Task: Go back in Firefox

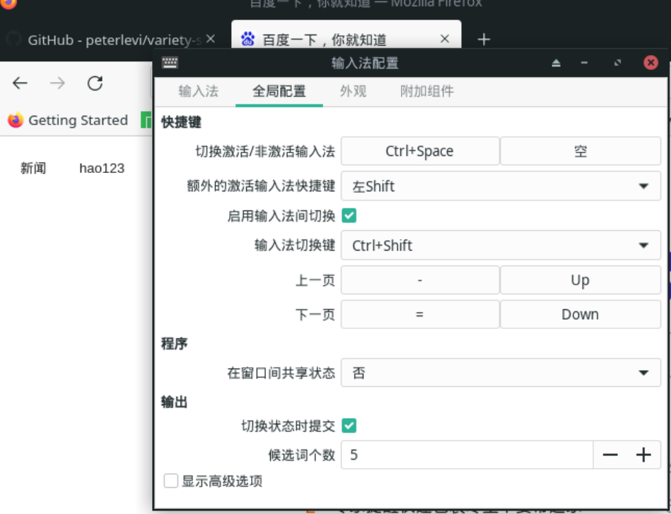Action: tap(20, 83)
